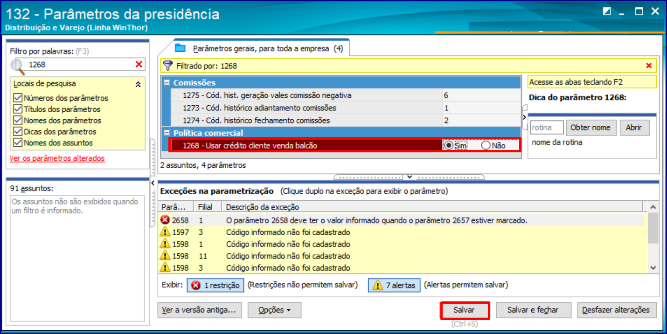Click 'Desfazer alterações' button
This screenshot has width=667, height=334.
[616, 310]
